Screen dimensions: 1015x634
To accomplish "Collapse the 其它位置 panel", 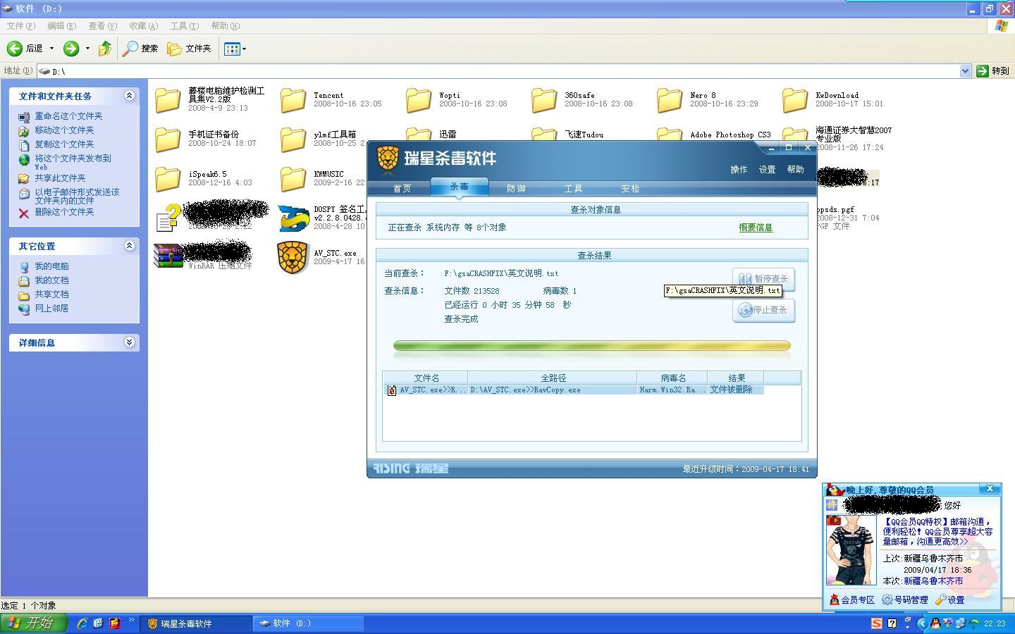I will tap(129, 246).
